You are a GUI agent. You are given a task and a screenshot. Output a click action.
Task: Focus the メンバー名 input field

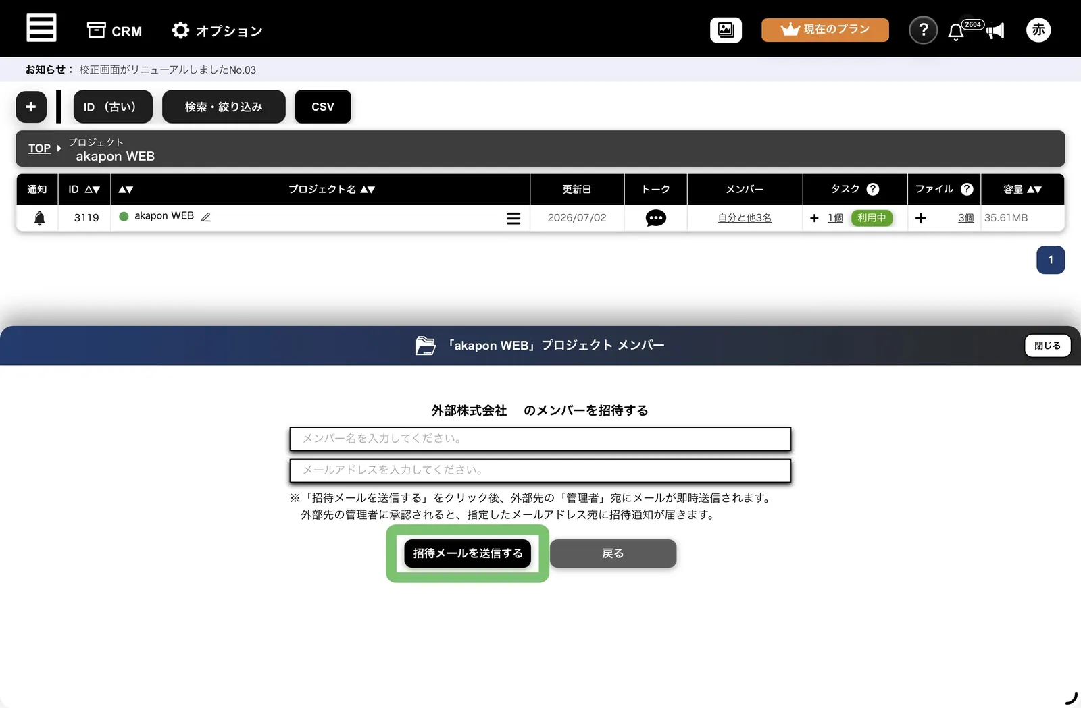click(x=540, y=439)
